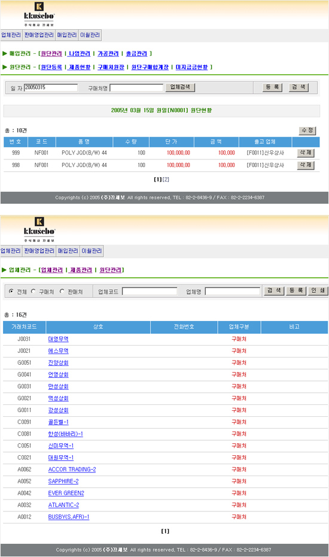Open the vendor link in row C0081

tap(65, 434)
